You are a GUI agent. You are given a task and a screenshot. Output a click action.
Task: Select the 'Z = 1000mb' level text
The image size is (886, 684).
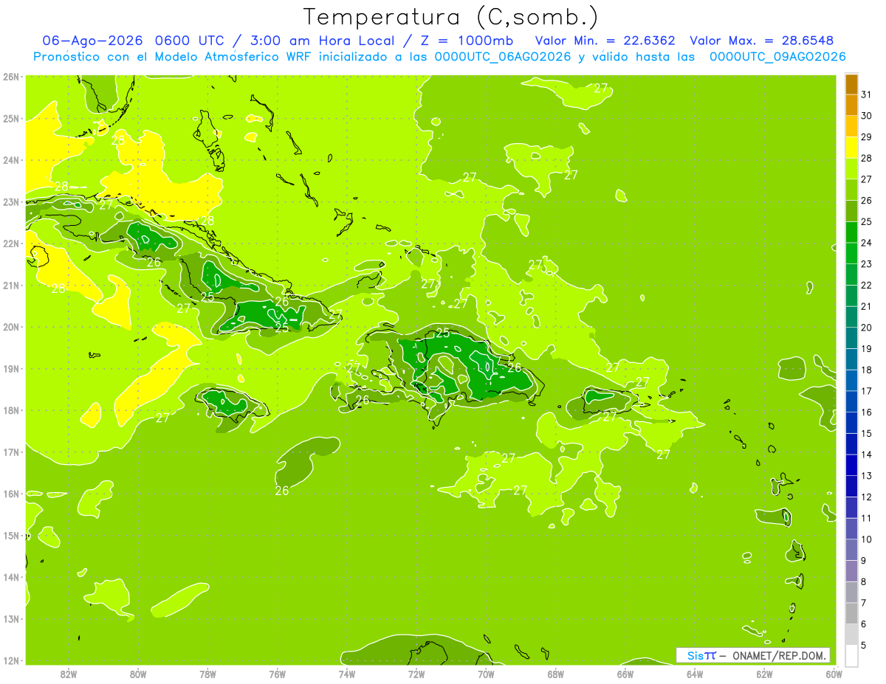click(467, 41)
